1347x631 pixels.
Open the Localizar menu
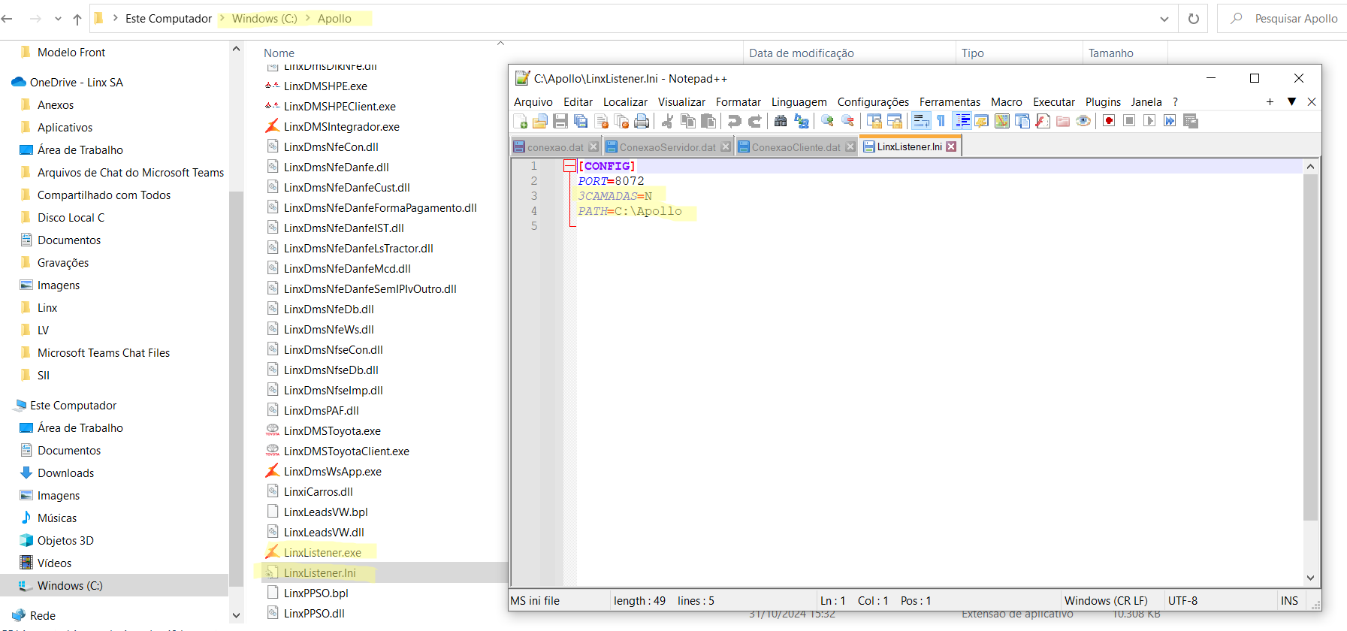click(x=625, y=102)
